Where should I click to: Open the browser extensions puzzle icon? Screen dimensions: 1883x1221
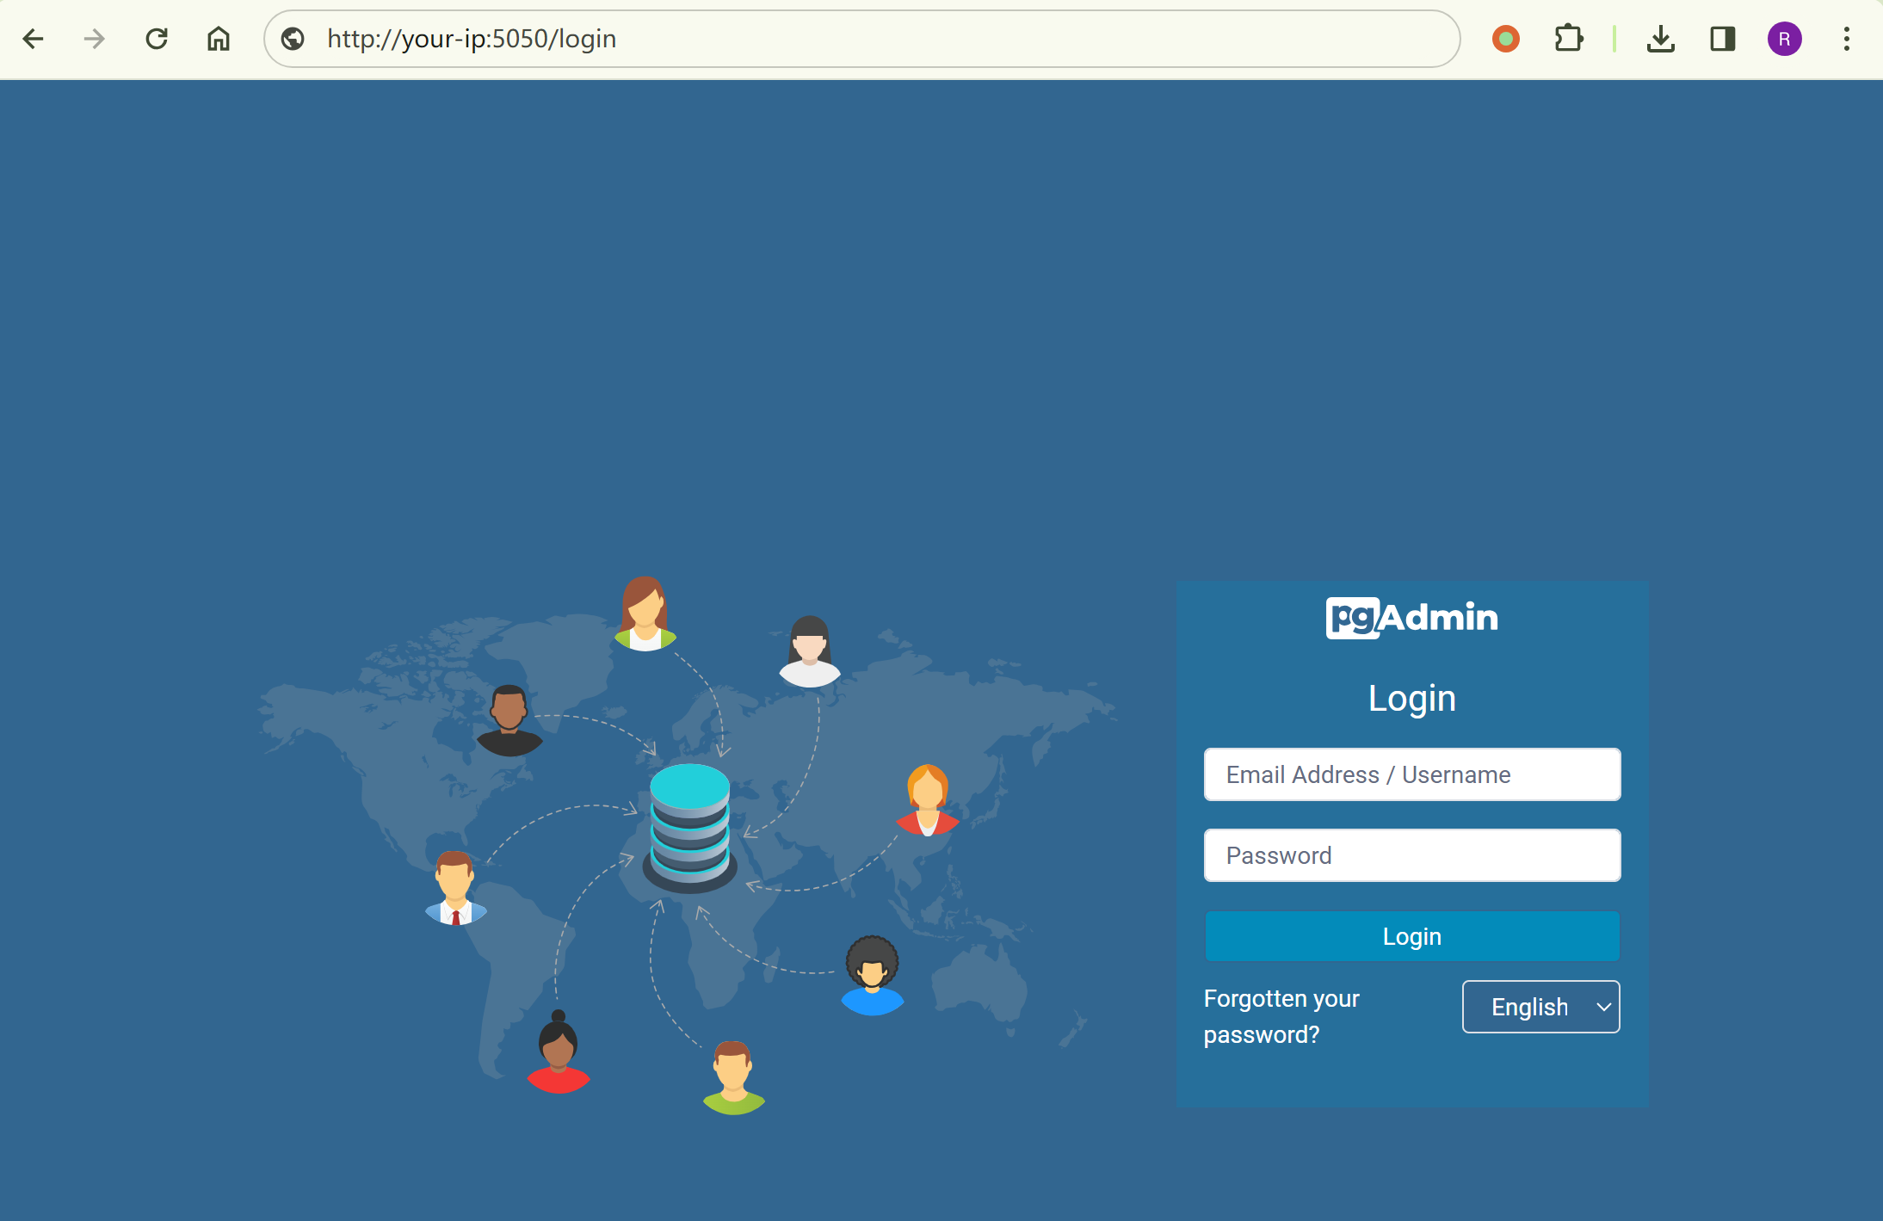coord(1568,39)
